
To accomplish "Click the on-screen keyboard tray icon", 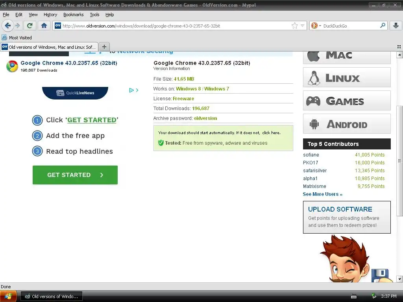I will (x=354, y=296).
